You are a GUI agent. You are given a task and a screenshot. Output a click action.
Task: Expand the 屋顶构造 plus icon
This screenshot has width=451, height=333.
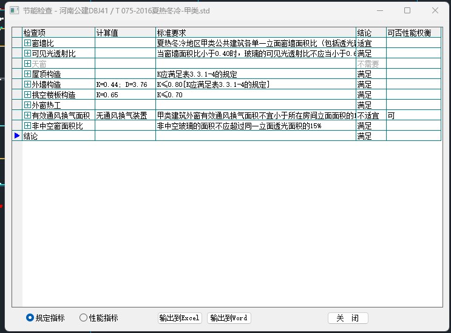[x=27, y=74]
